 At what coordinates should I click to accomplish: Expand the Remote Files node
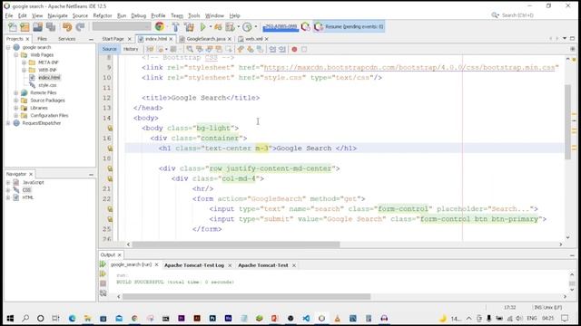click(16, 92)
